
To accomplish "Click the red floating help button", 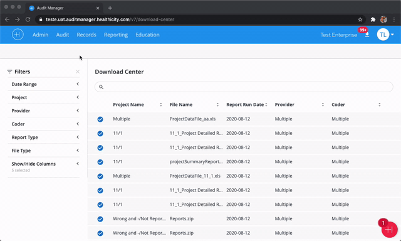I will [x=389, y=230].
